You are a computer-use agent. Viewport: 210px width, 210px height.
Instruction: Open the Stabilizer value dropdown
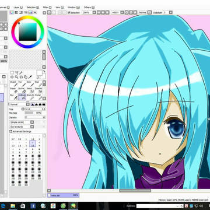click(170, 13)
